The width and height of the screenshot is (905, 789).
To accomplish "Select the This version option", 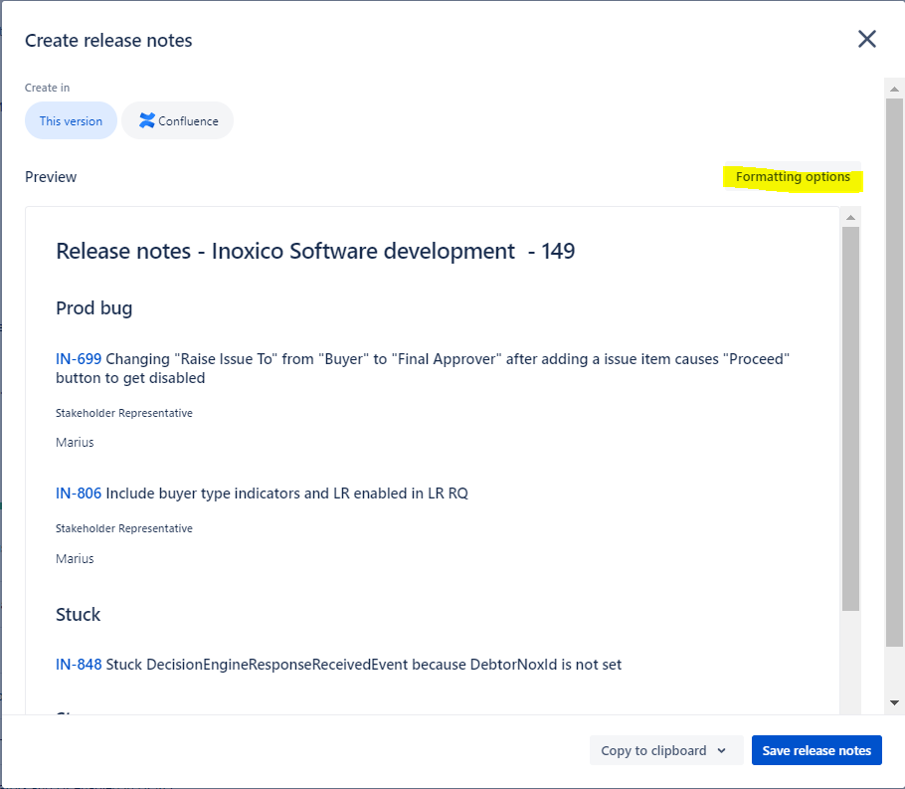I will [71, 120].
